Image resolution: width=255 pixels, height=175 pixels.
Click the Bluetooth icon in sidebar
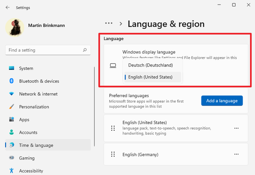tap(11, 81)
